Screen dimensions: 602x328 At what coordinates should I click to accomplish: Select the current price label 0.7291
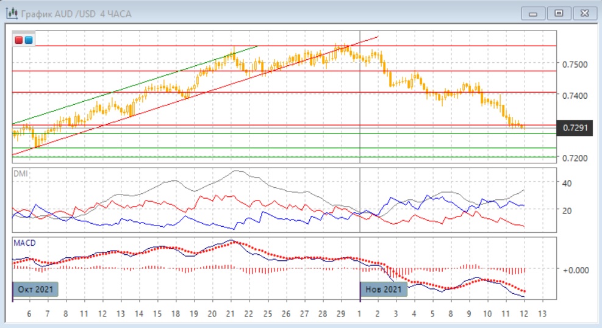click(x=577, y=128)
